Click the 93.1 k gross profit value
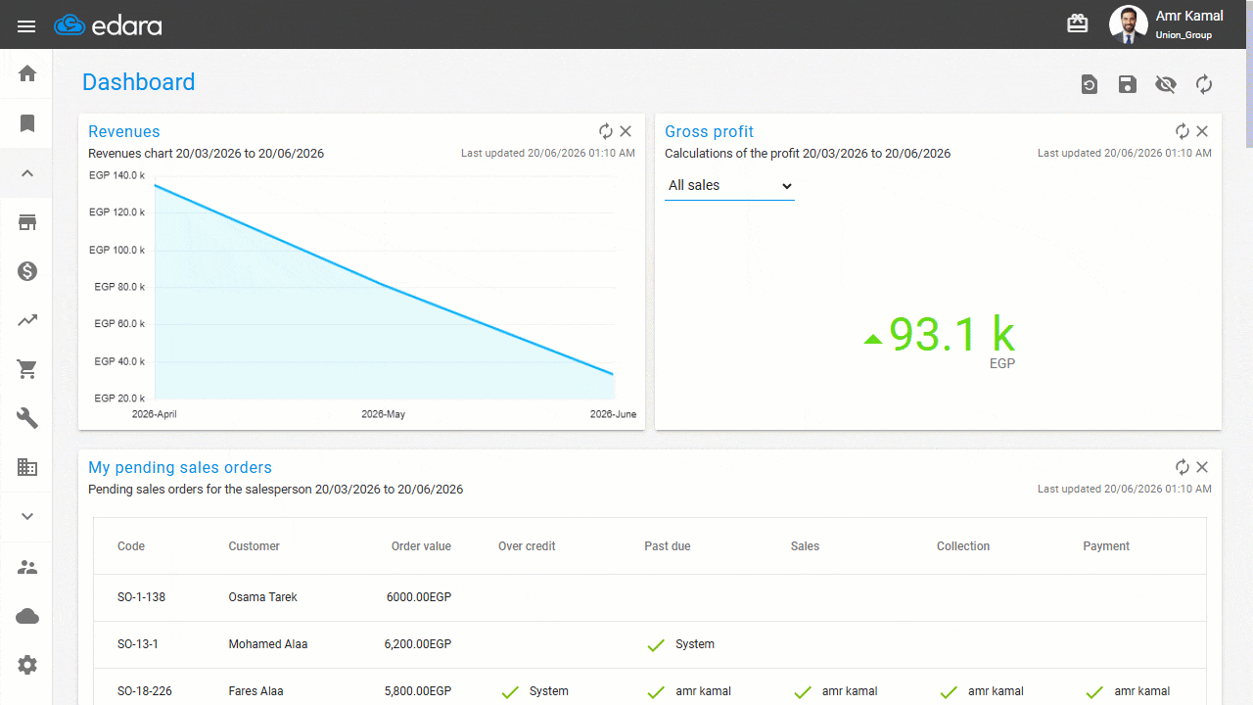 tap(951, 335)
